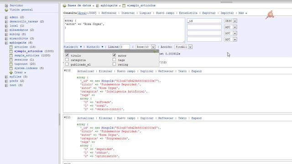292x164 pixels.
Task: Open the fourth sort row ASC dropdown
Action: [230, 40]
